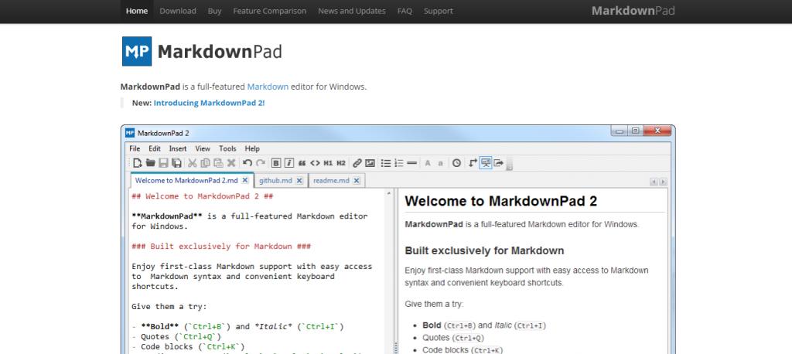Follow the blue Markdown hyperlink
The width and height of the screenshot is (792, 354).
pos(268,87)
